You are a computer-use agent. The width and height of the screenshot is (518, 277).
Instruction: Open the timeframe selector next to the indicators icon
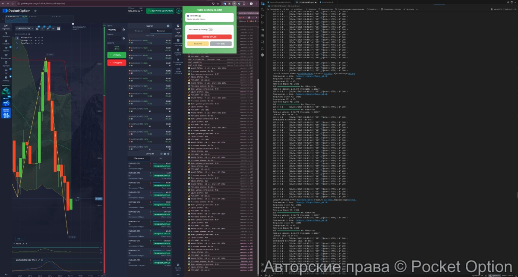click(42, 28)
